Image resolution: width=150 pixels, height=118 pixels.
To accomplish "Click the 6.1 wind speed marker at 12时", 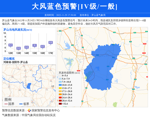I will (10, 45).
